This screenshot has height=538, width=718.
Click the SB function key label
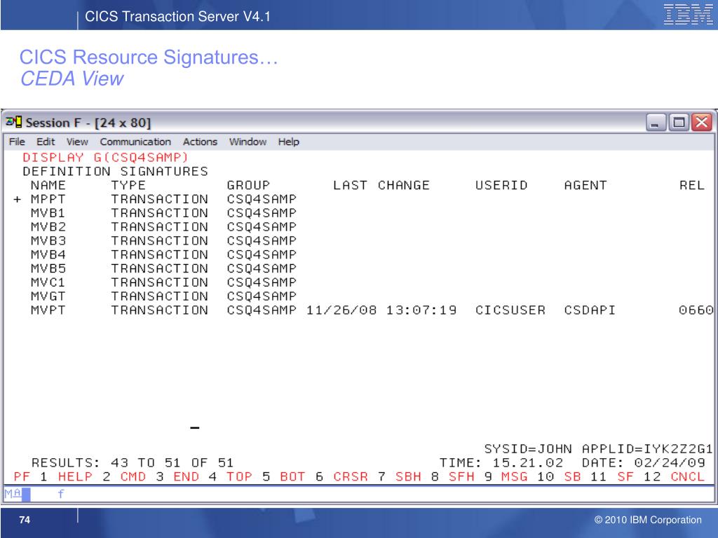click(x=572, y=476)
